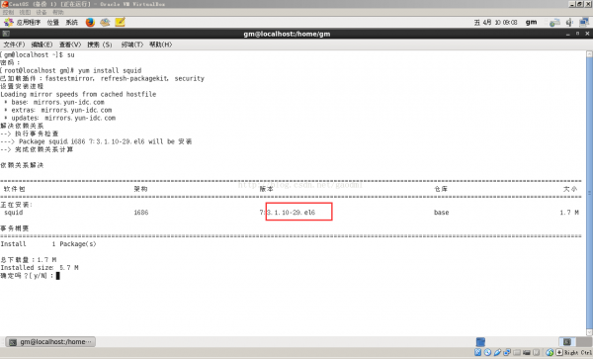Open the terminal 终端(T) menu

point(132,45)
